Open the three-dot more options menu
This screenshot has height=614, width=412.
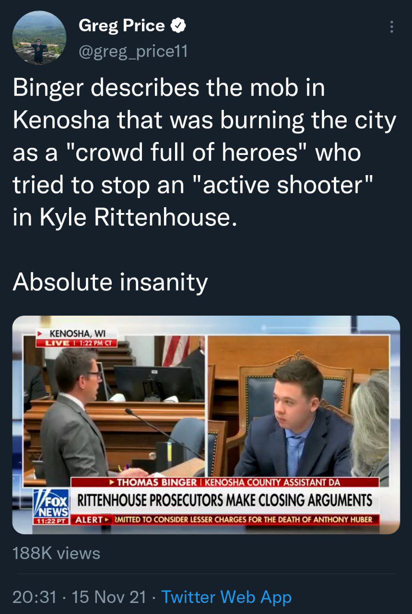click(392, 27)
